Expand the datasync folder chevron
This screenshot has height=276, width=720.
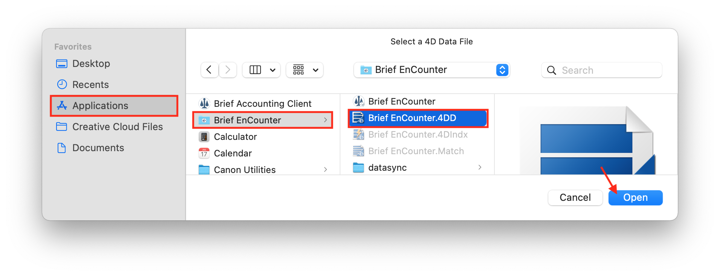tap(480, 167)
